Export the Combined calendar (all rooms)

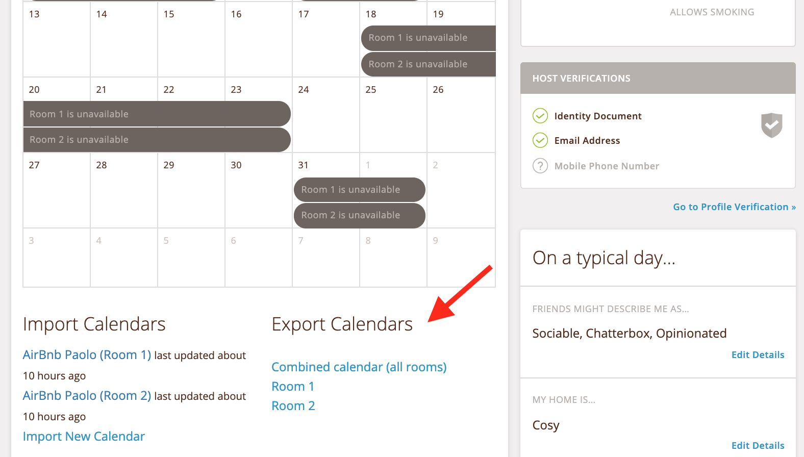click(x=359, y=367)
